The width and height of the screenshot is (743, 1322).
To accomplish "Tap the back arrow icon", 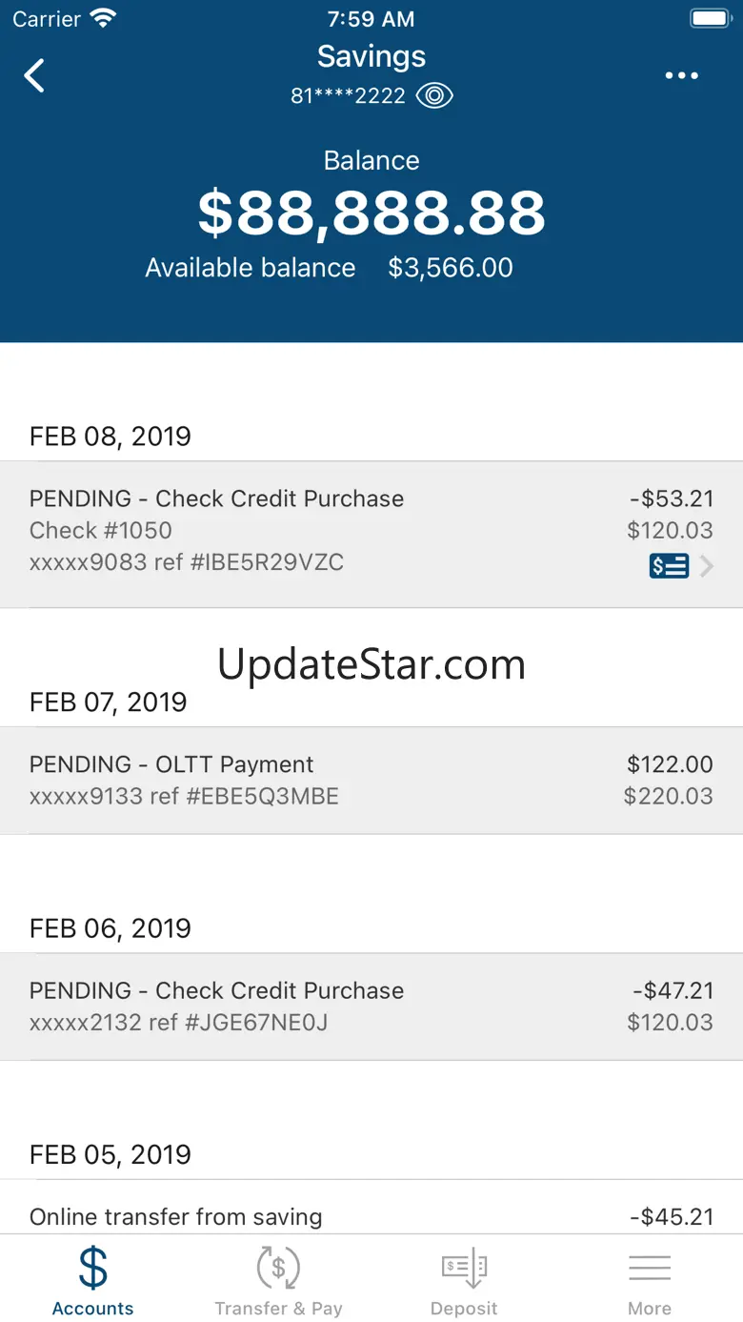I will (34, 75).
